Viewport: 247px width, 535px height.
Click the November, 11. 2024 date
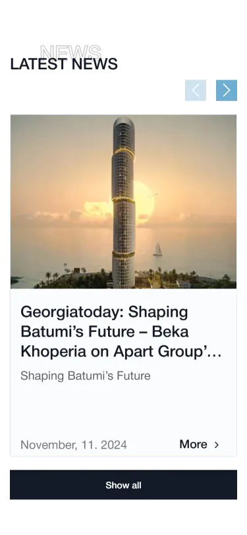pyautogui.click(x=74, y=445)
